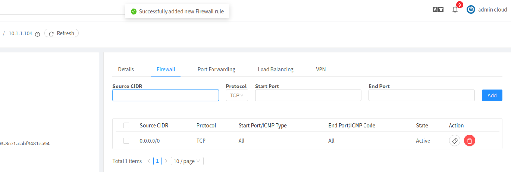Click the previous page arrow
The image size is (511, 172).
149,161
